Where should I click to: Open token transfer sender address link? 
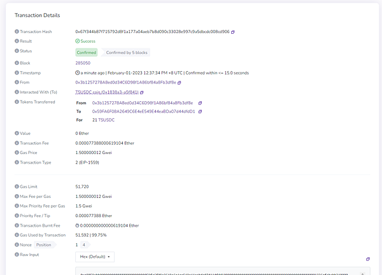tap(143, 102)
